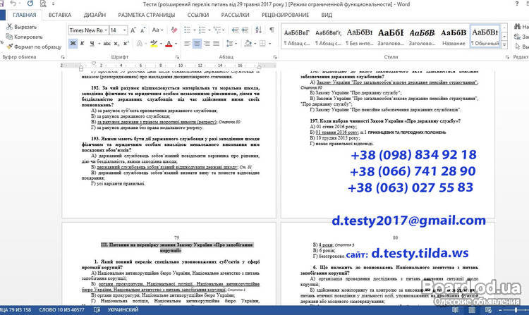The width and height of the screenshot is (529, 315).
Task: Click the Cut (Вырезать) scissors command
Action: [x=22, y=27]
